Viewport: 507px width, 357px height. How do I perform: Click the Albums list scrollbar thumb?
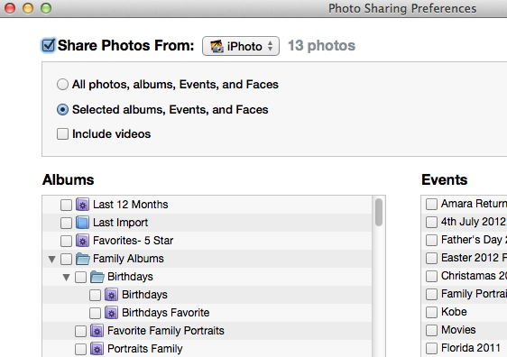tap(379, 212)
